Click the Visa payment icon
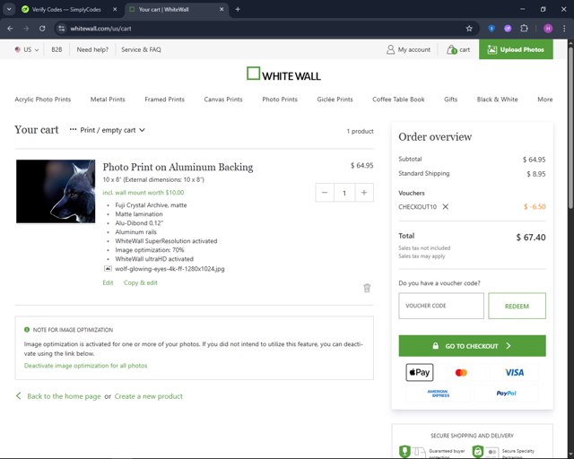Screen dimensions: 574x459 (x=514, y=373)
